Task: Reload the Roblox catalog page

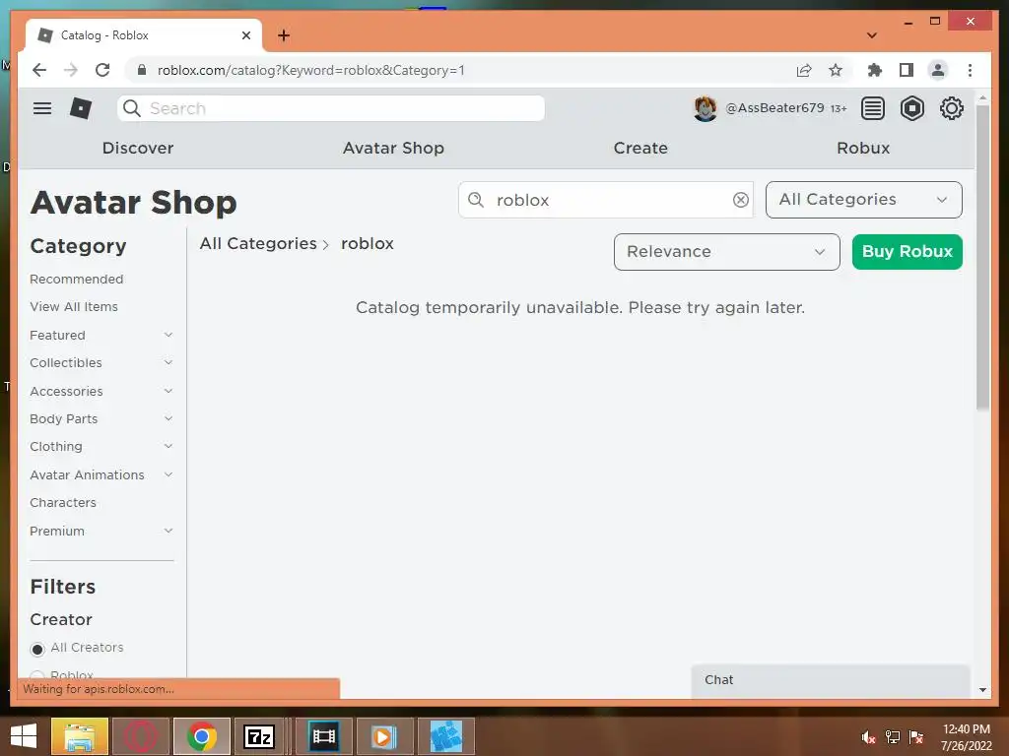Action: click(102, 70)
